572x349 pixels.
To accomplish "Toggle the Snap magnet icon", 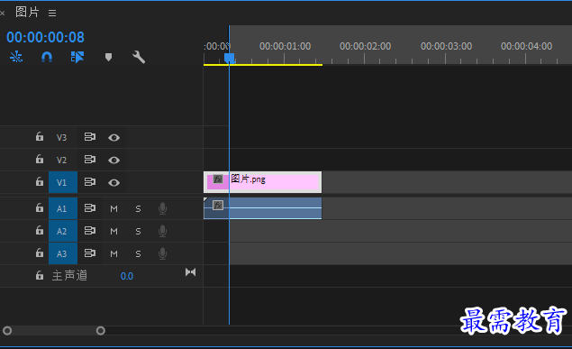I will coord(47,57).
